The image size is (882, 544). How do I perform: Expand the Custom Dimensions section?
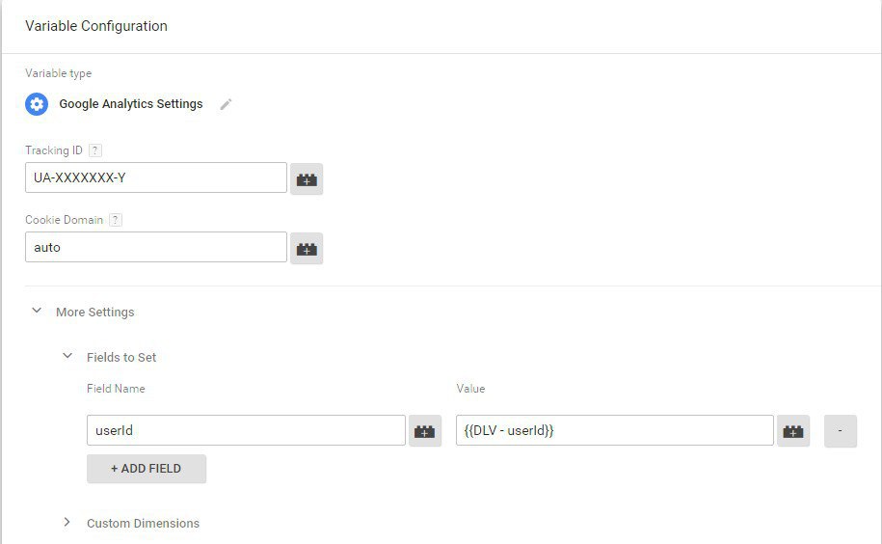pyautogui.click(x=67, y=522)
